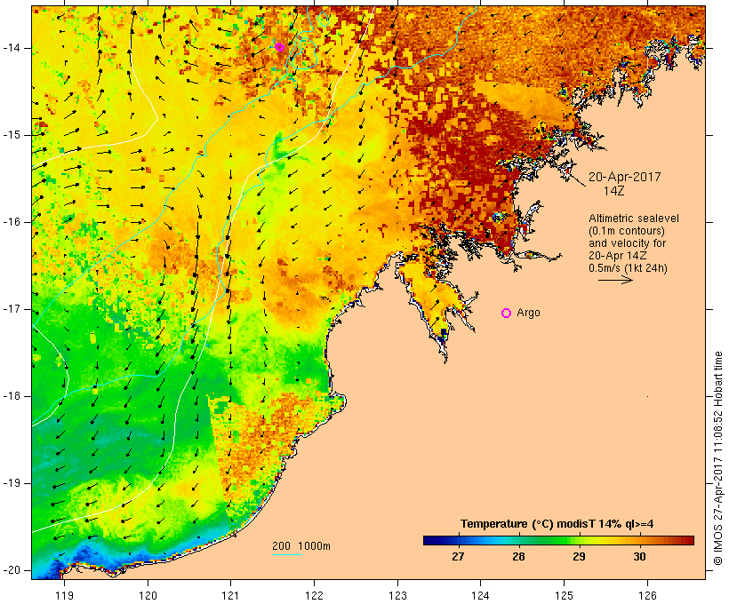The image size is (729, 604).
Task: Click longitude label '123' on axis
Action: click(397, 595)
